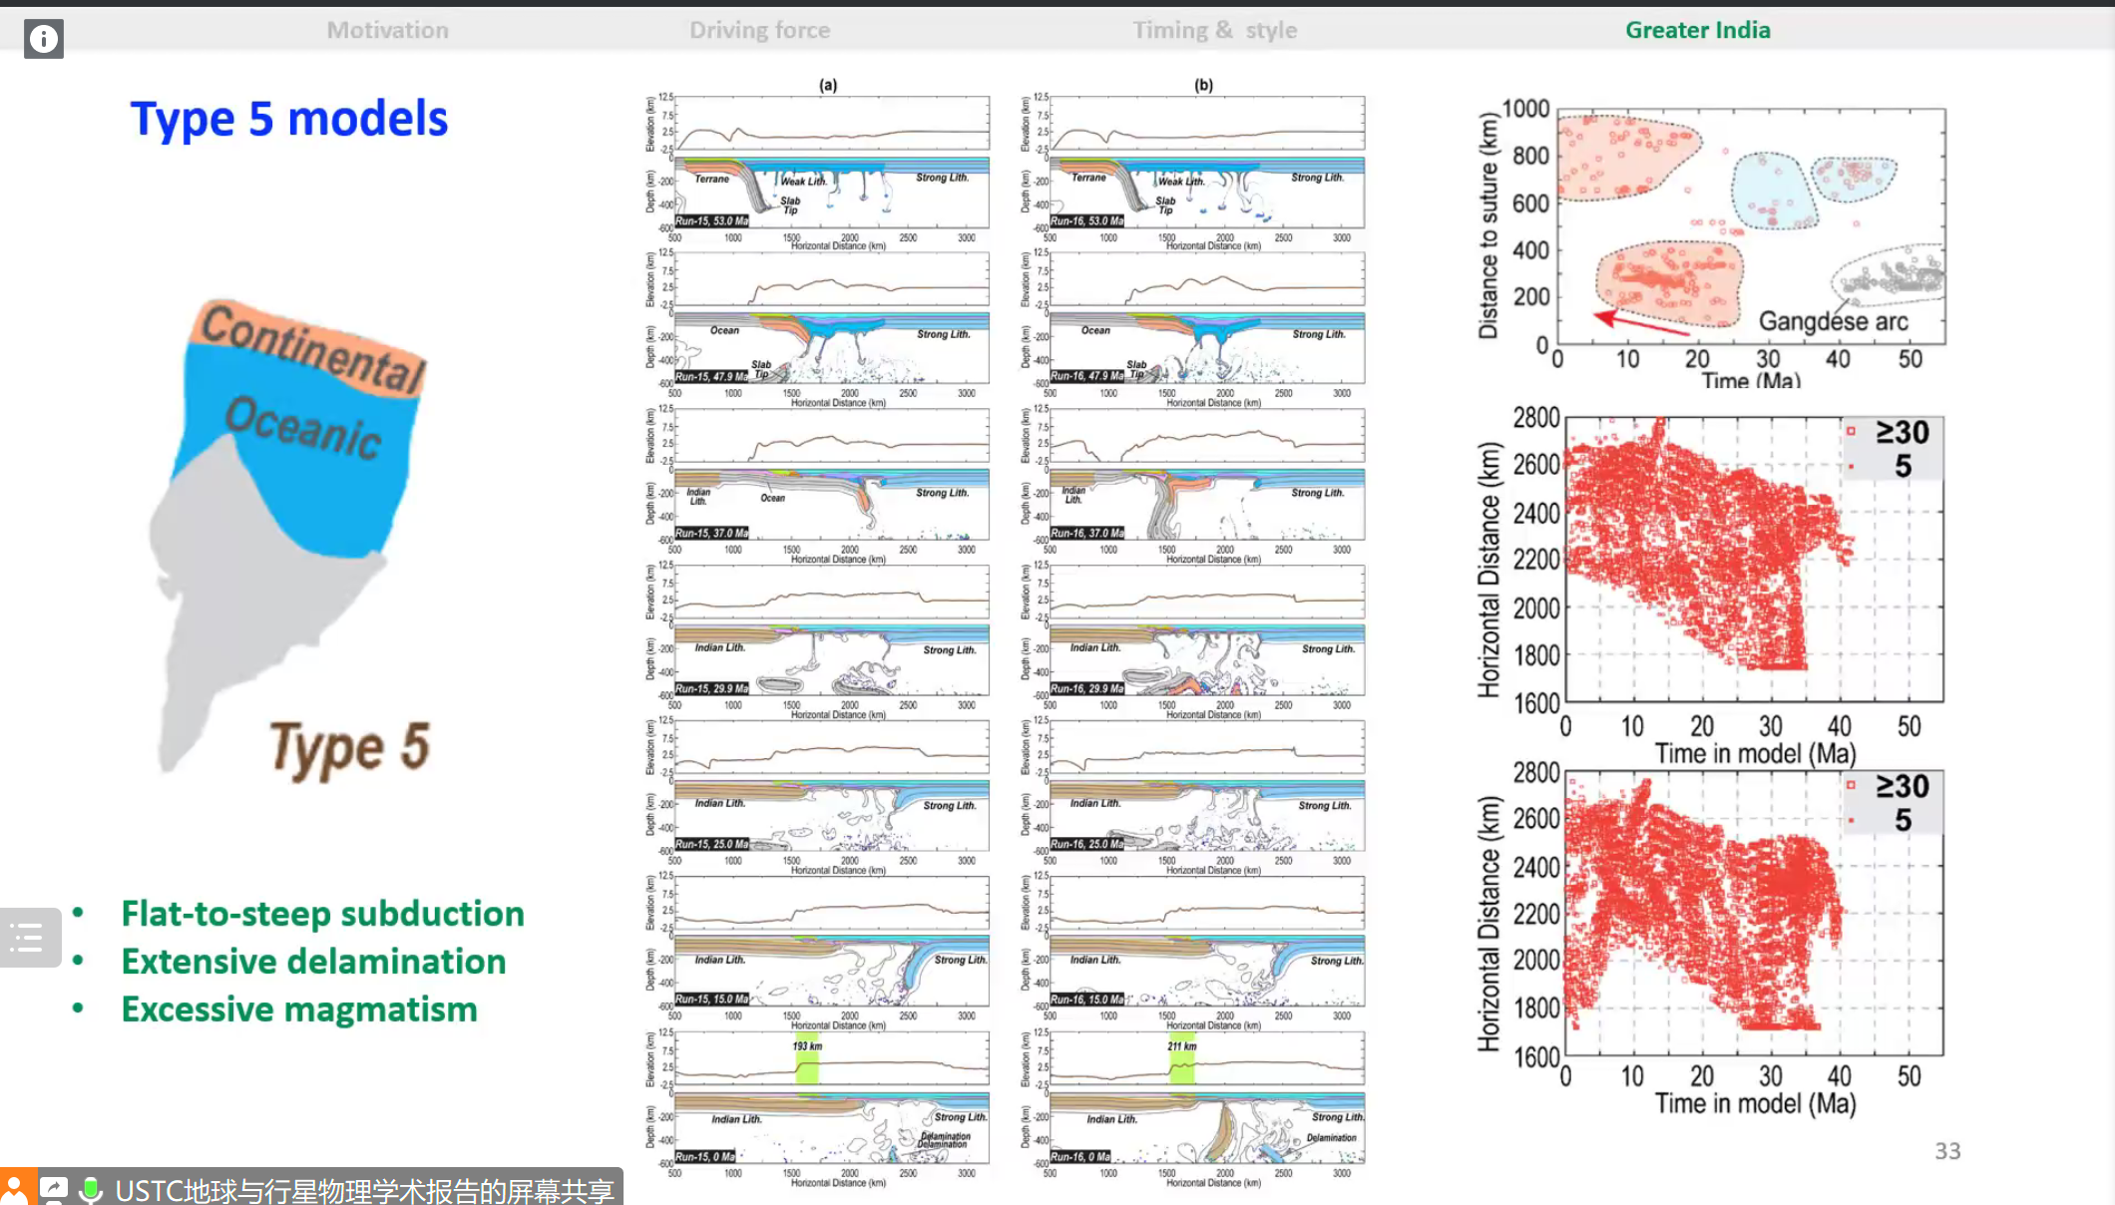Click 'Run-16, 29.9 Ma' panel label

point(1086,689)
